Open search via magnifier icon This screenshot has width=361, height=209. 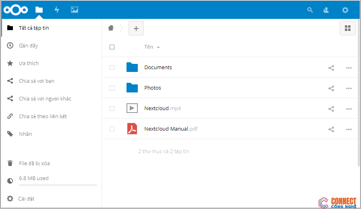click(x=310, y=10)
